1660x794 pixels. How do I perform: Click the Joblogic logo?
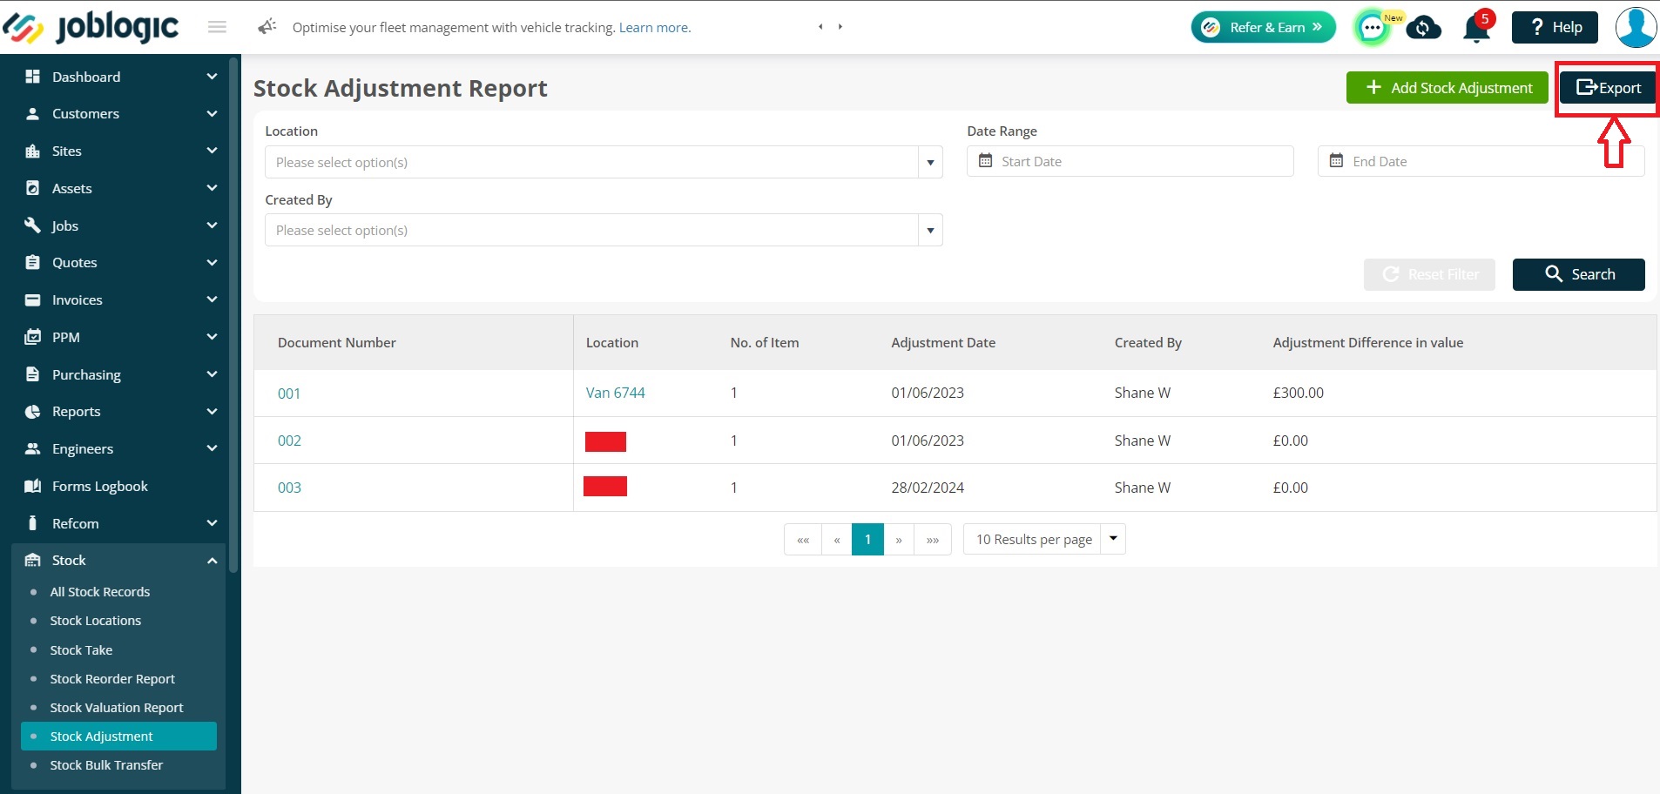coord(91,28)
